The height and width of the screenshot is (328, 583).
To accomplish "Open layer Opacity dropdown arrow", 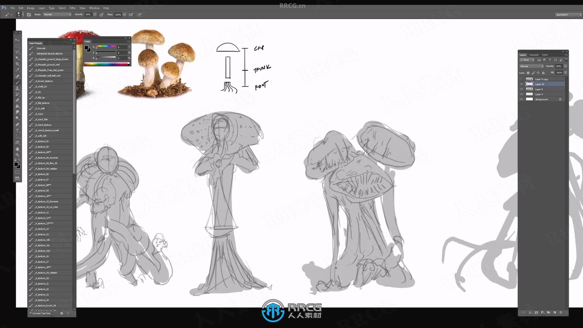I will pyautogui.click(x=565, y=66).
